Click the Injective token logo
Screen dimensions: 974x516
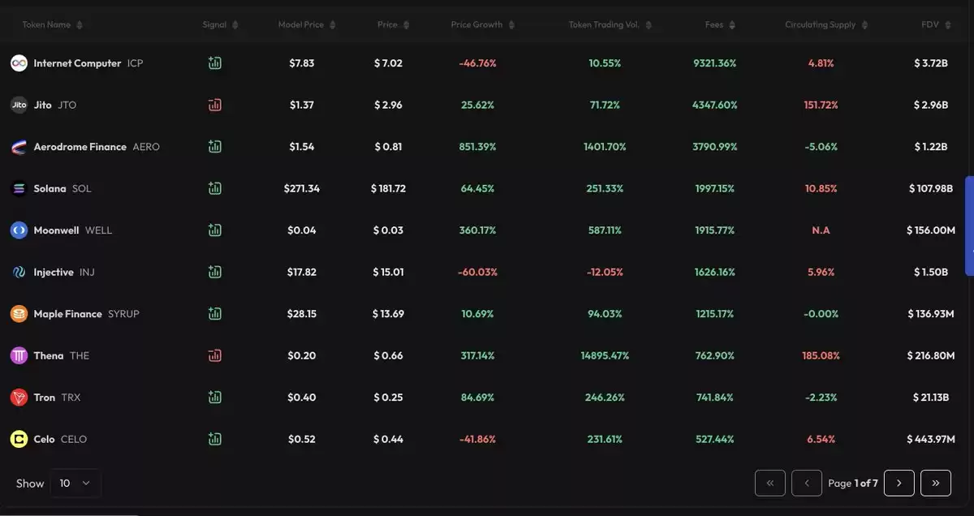[19, 272]
